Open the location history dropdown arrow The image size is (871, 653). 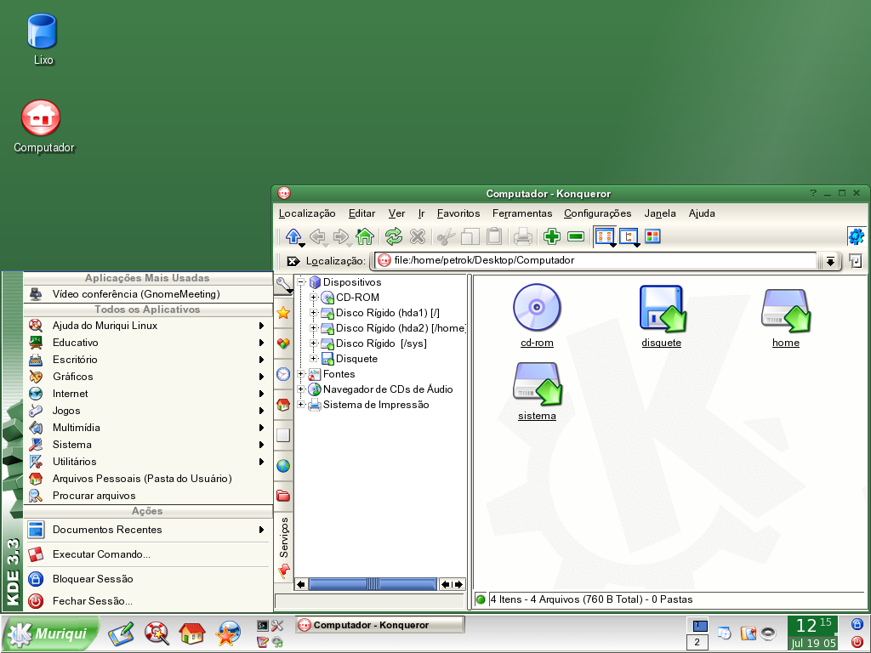point(830,261)
